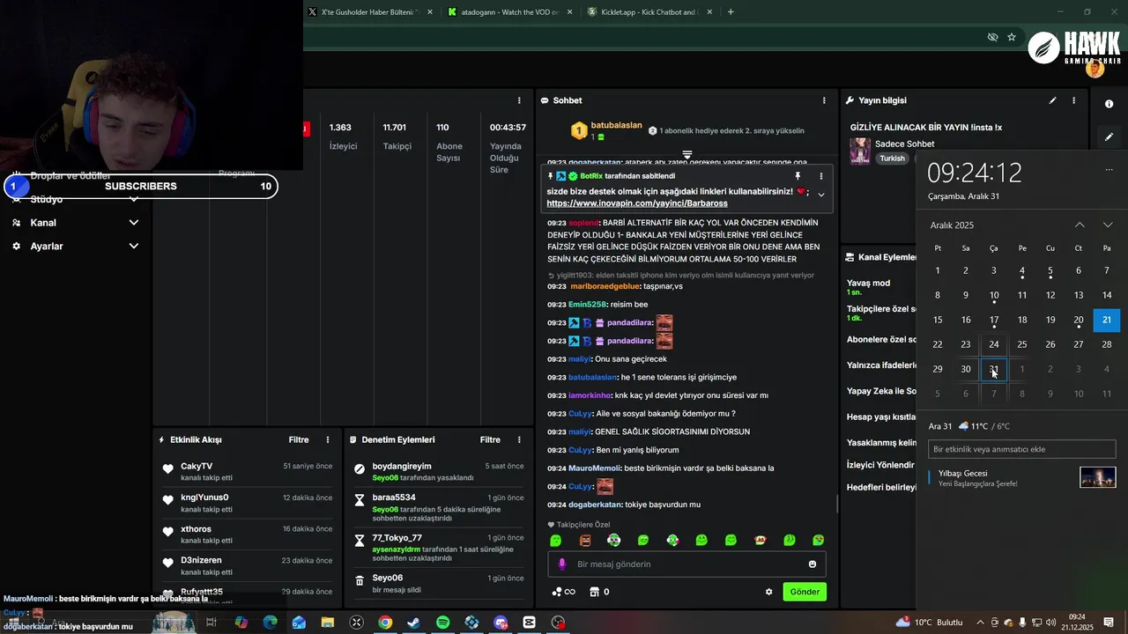Screen dimensions: 1128x634
Task: Open the BotRix inovapin.com link
Action: [x=637, y=203]
